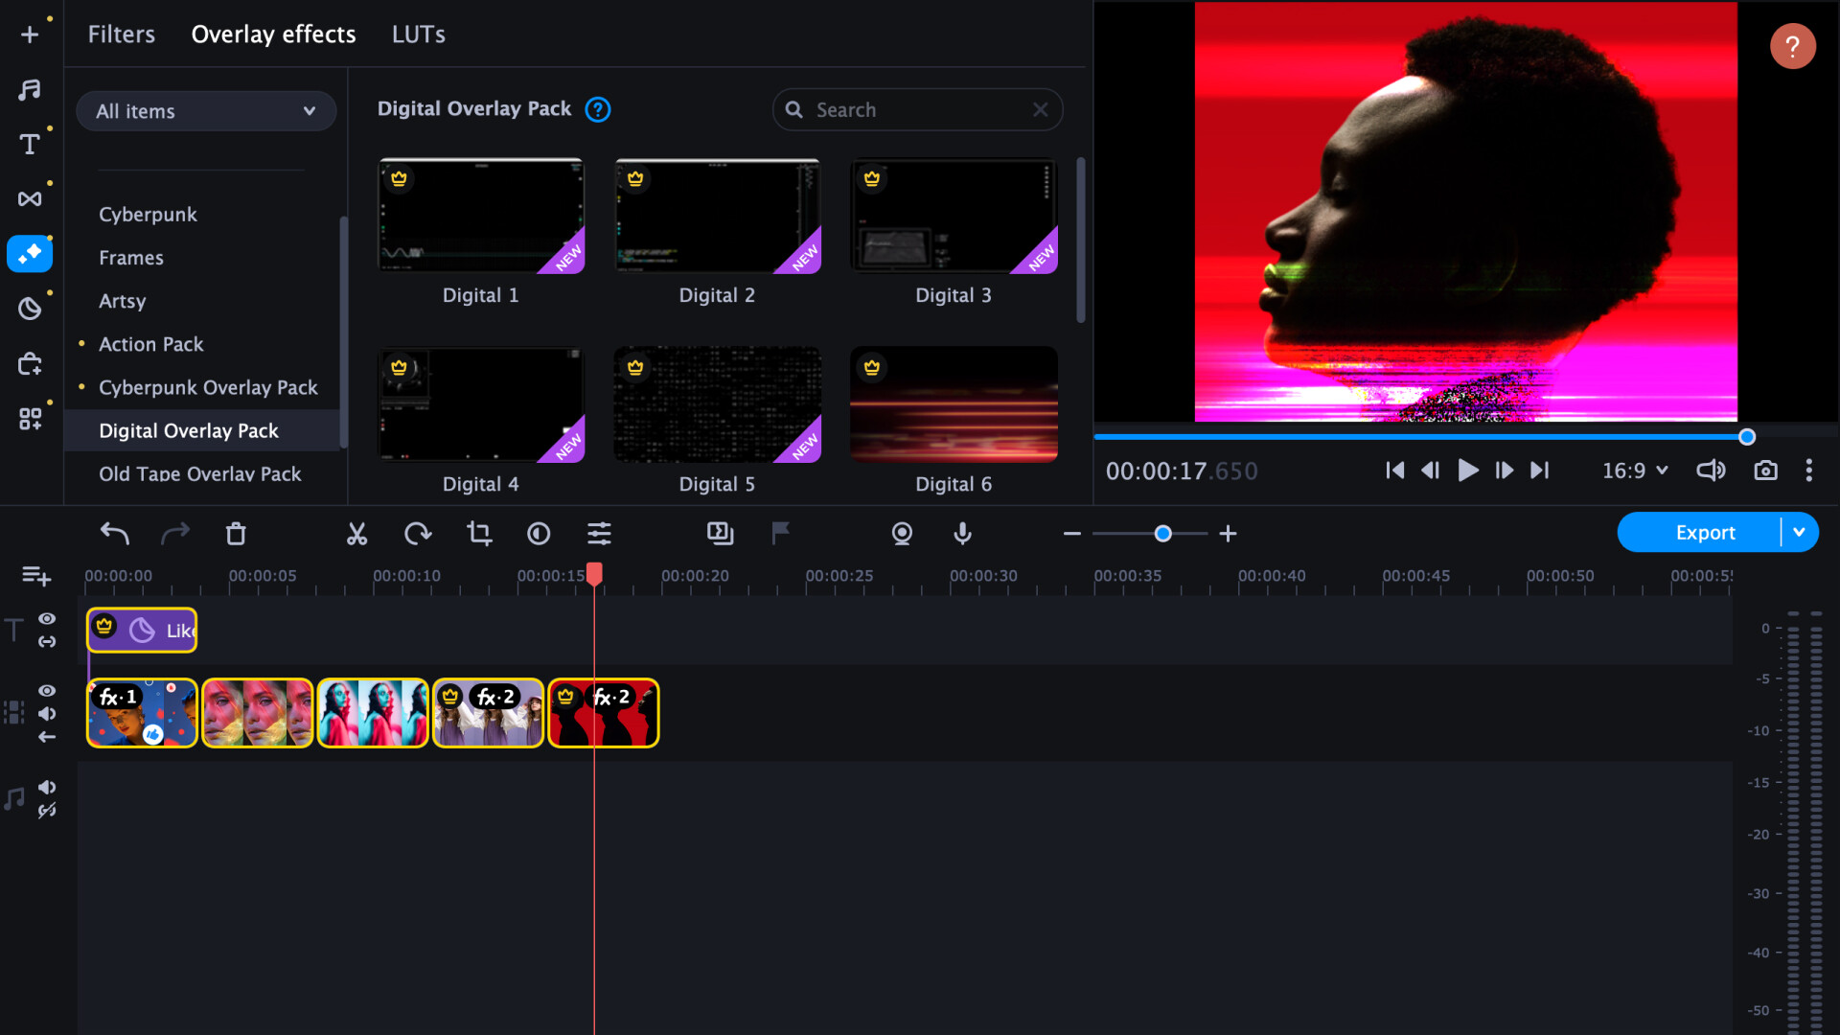Click on Old Tape Overlay Pack item
Viewport: 1840px width, 1035px height.
[x=199, y=472]
